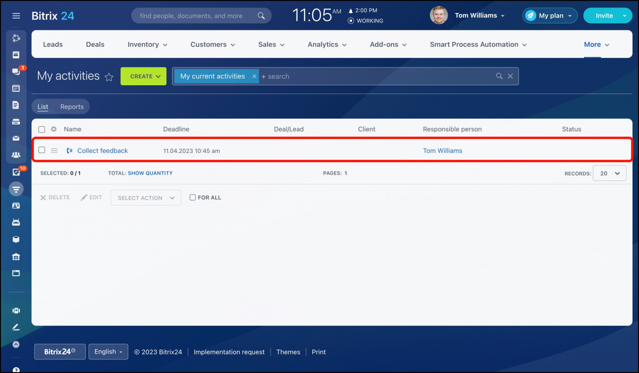Viewport: 639px width, 373px height.
Task: Tick the select-all checkbox in the table header
Action: point(42,129)
